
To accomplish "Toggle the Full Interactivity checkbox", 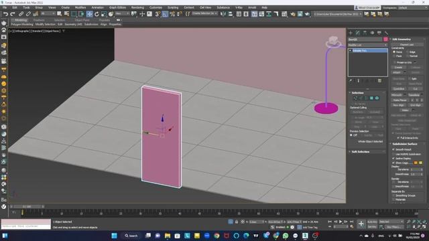I will click(398, 138).
